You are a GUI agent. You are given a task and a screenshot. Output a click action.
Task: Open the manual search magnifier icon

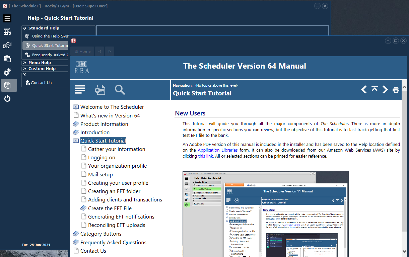pyautogui.click(x=120, y=89)
